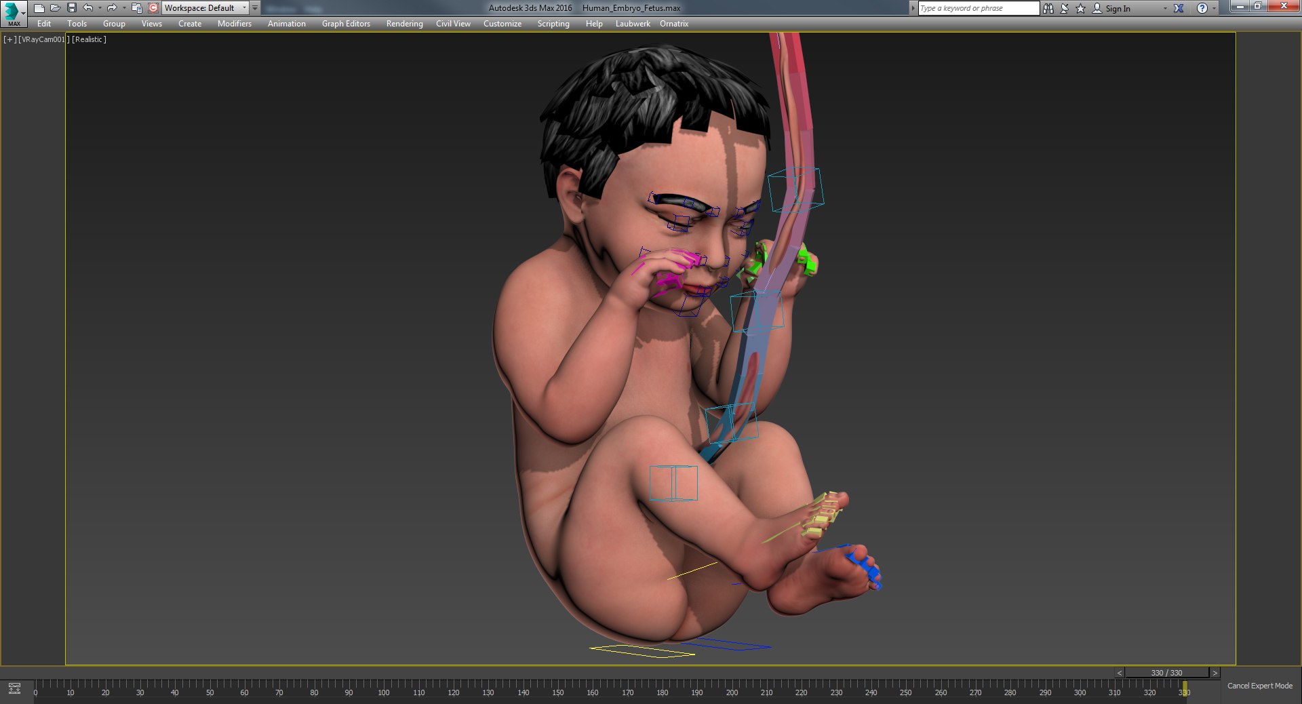Open the Redo history dropdown arrow
This screenshot has width=1302, height=704.
(123, 8)
